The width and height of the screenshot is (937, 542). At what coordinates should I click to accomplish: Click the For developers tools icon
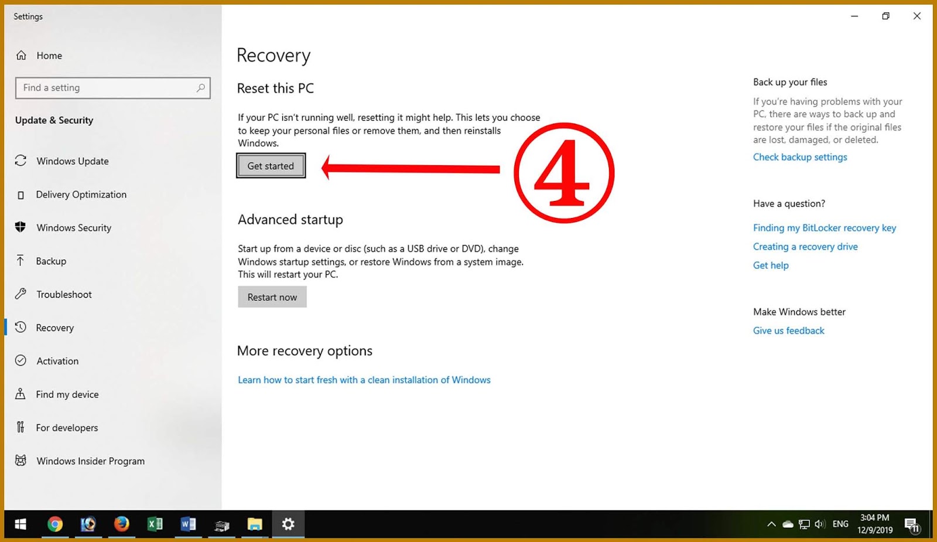(x=20, y=427)
